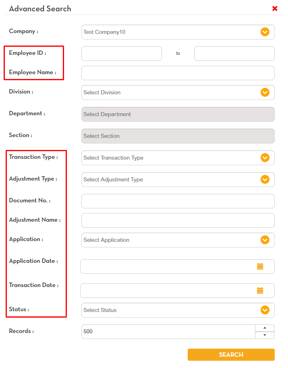Expand the Select Division arrow icon
The height and width of the screenshot is (368, 288).
pyautogui.click(x=265, y=92)
